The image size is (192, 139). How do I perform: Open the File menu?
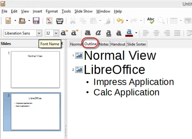(4, 11)
